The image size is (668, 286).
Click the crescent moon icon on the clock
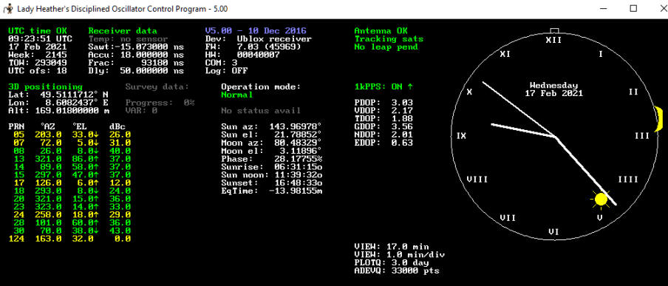659,119
